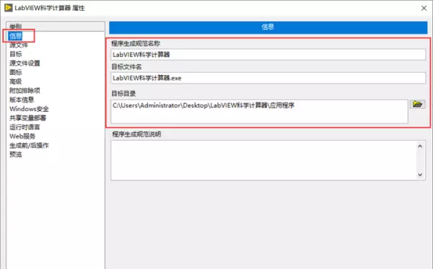Open the Web服务 category

point(22,136)
